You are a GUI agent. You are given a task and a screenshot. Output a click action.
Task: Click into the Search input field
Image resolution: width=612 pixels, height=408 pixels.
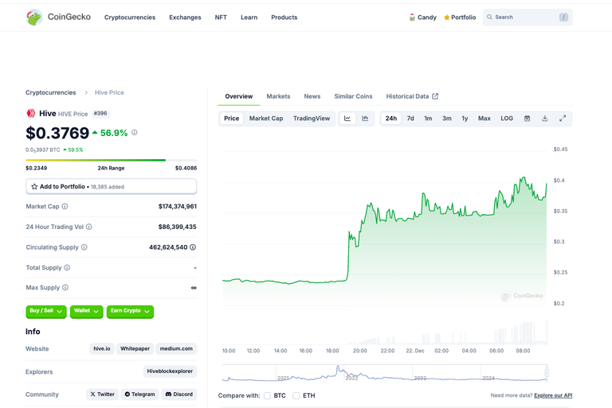(528, 17)
